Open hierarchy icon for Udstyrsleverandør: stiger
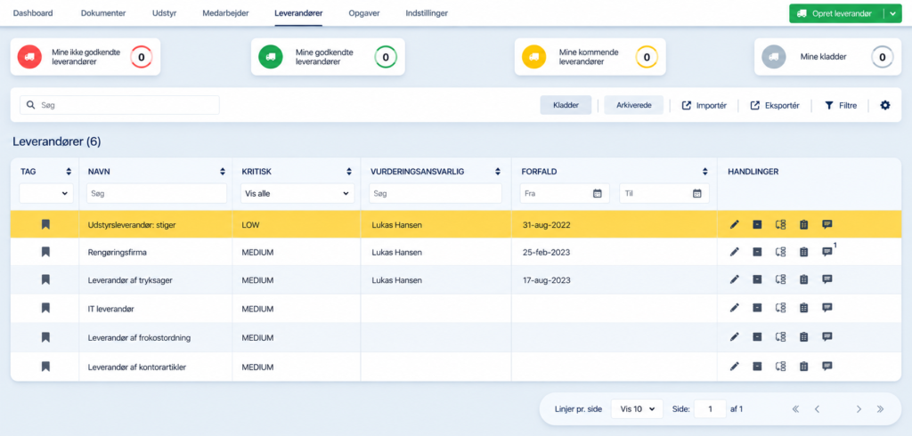This screenshot has width=912, height=436. [x=780, y=224]
